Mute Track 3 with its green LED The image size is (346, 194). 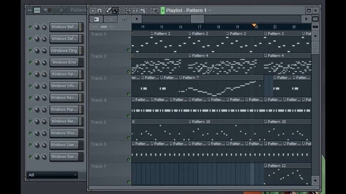(x=129, y=94)
